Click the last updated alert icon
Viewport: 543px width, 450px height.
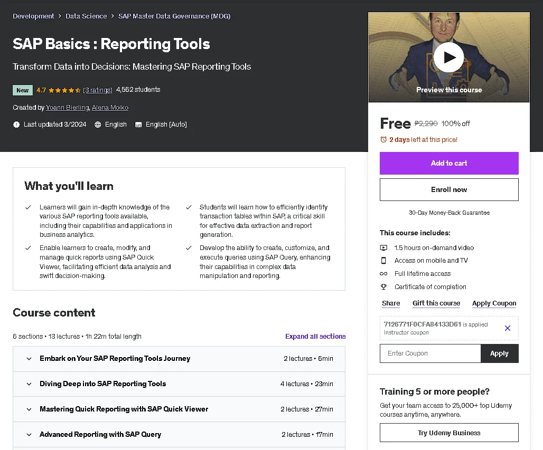click(x=16, y=125)
